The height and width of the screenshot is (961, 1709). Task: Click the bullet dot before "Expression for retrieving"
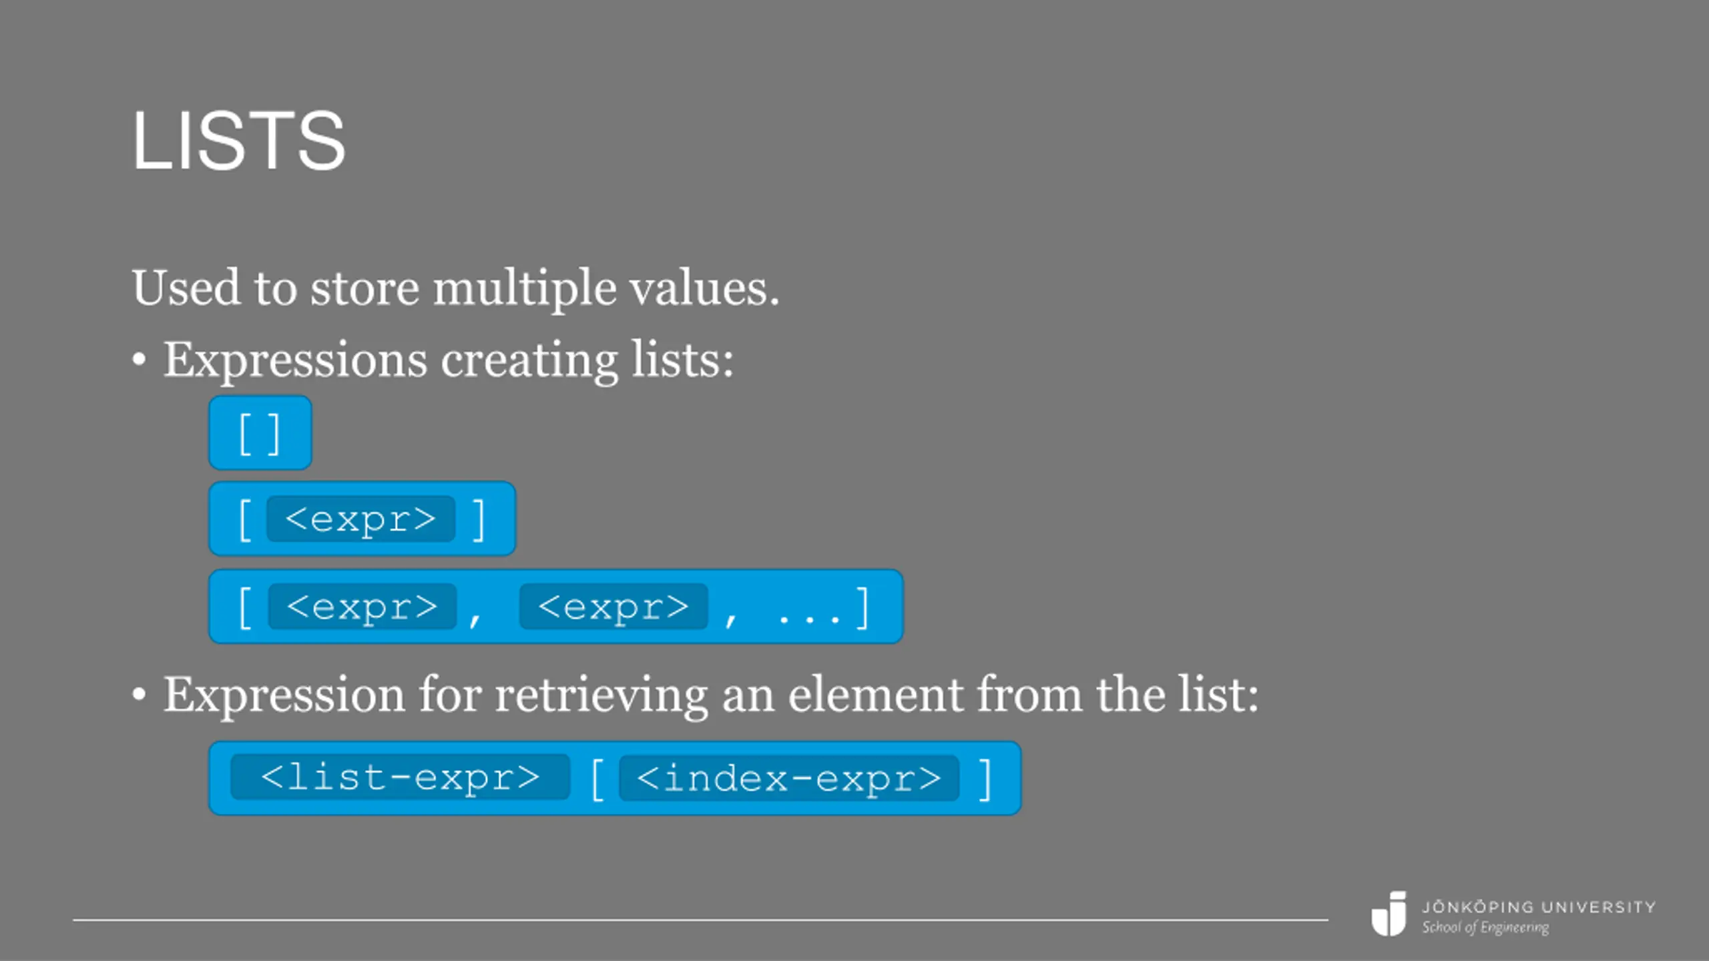139,695
